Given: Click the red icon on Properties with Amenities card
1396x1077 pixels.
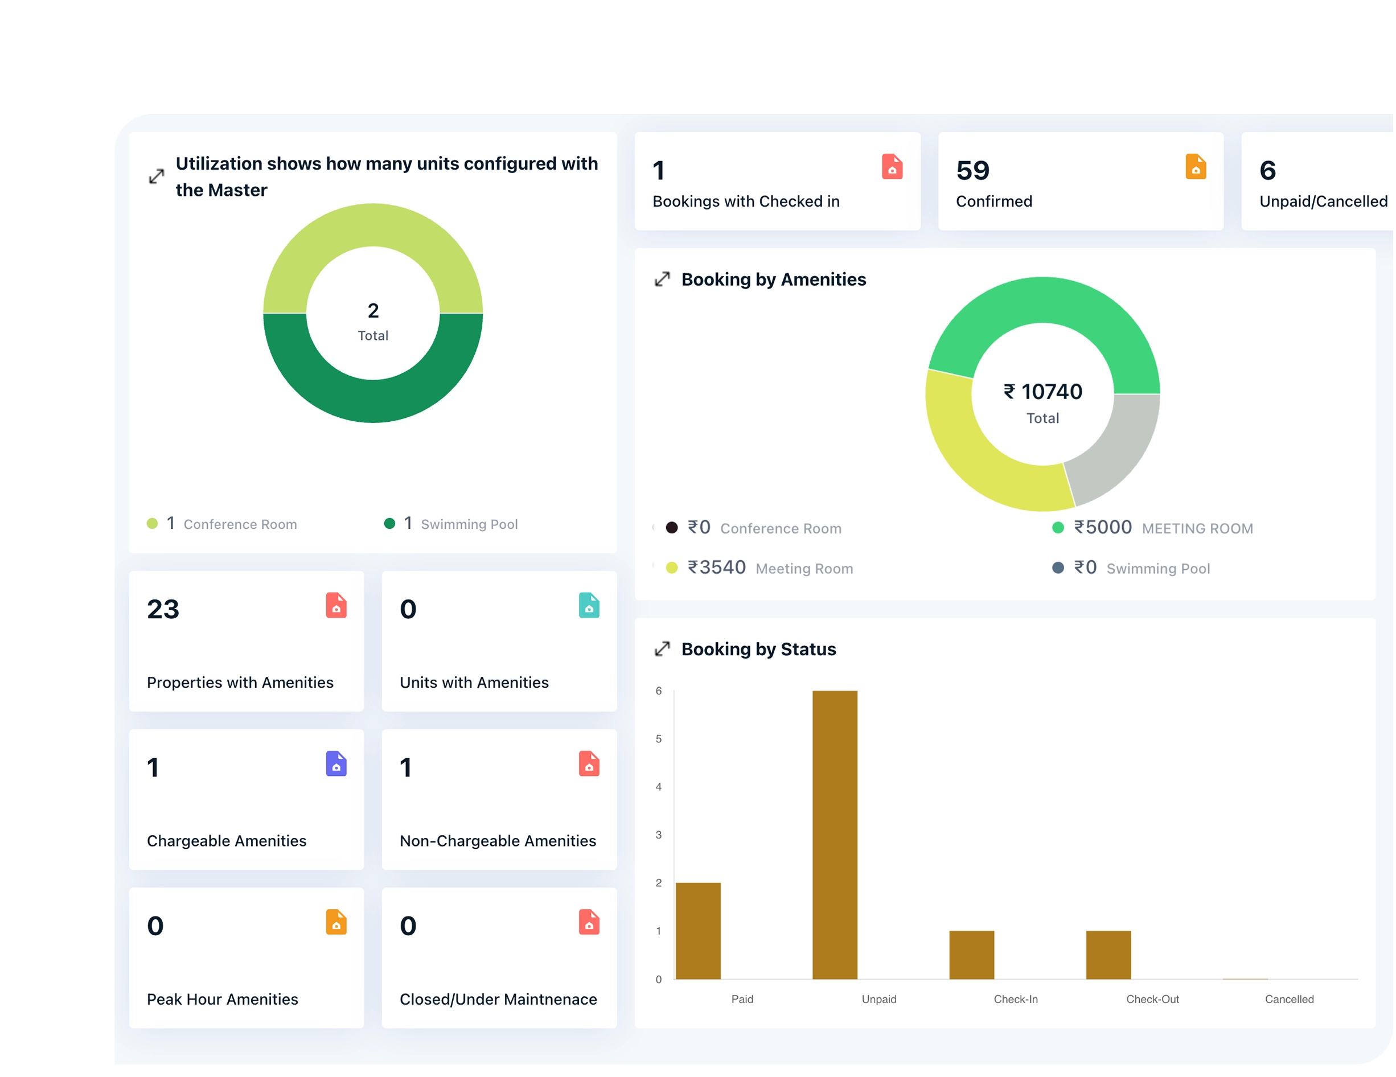Looking at the screenshot, I should point(336,605).
